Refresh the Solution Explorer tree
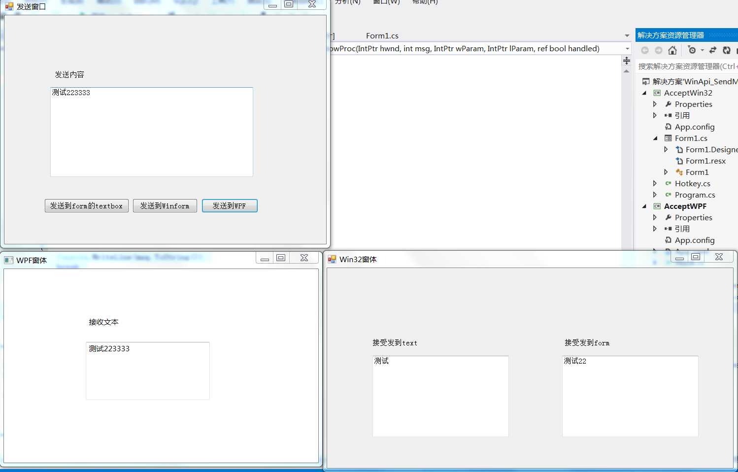The image size is (738, 472). click(x=727, y=50)
